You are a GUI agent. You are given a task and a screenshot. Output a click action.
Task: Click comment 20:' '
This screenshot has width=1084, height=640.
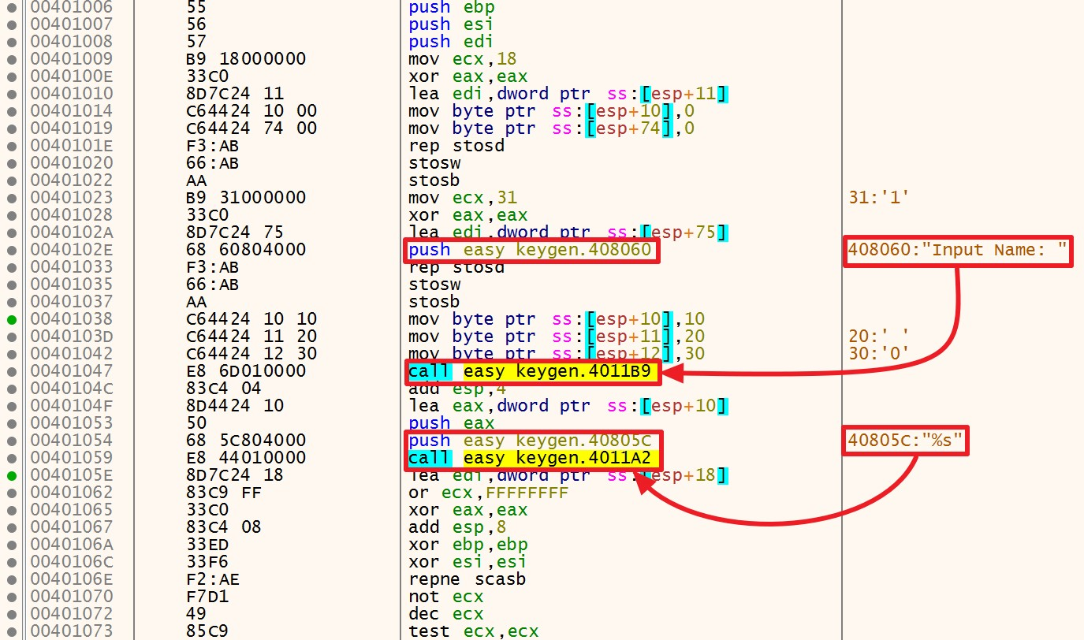pos(878,337)
